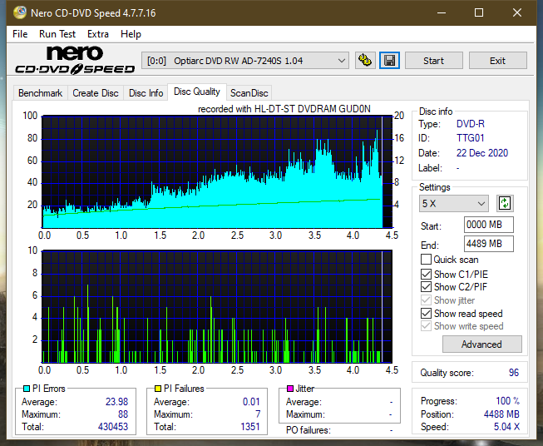Click the Position value 4488 MB

(x=501, y=414)
